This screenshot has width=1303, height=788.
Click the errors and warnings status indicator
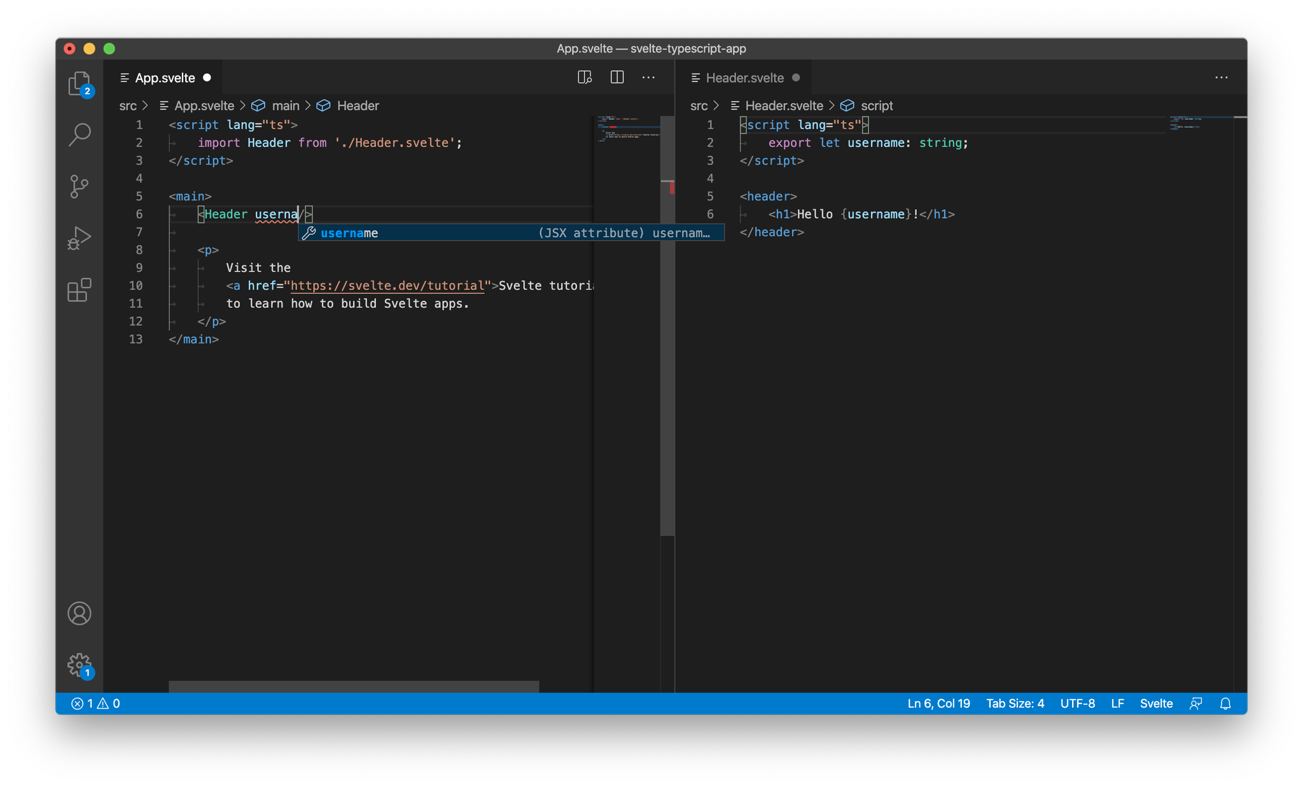click(x=95, y=703)
